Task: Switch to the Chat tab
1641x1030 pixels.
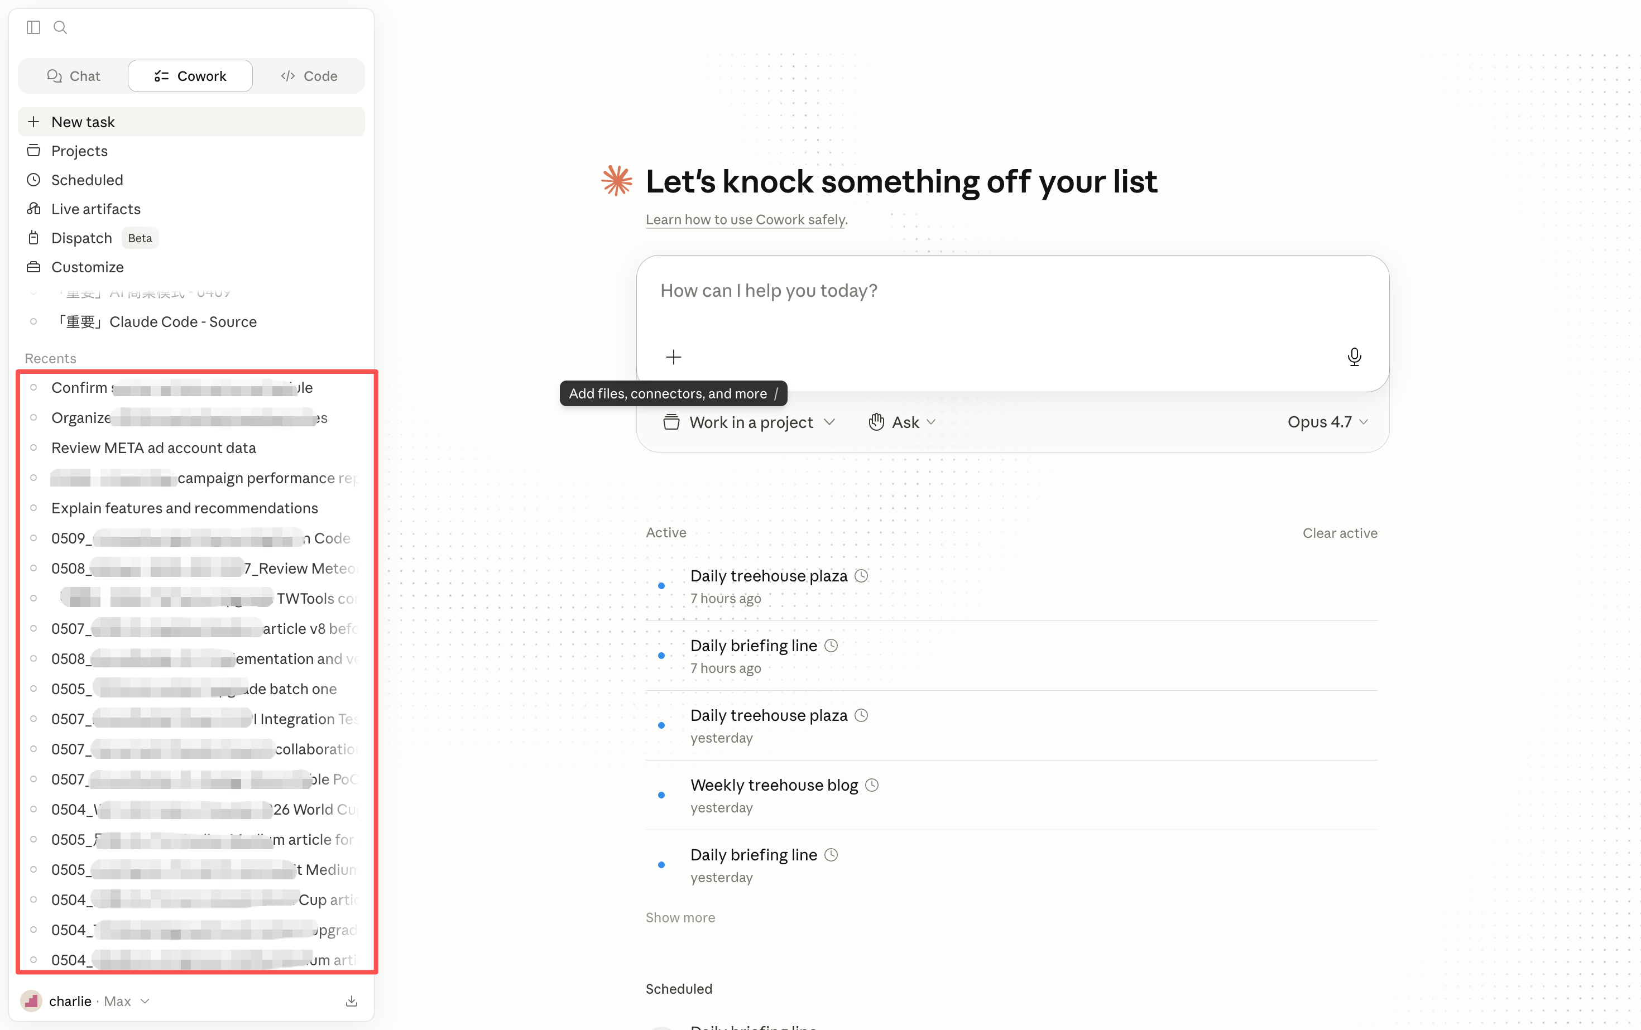Action: click(74, 76)
